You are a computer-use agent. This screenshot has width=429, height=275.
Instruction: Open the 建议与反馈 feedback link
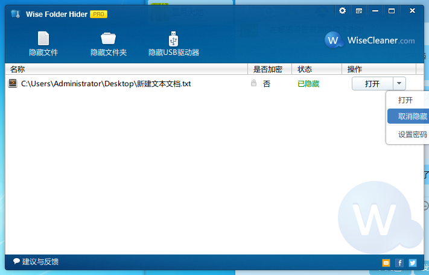(40, 262)
